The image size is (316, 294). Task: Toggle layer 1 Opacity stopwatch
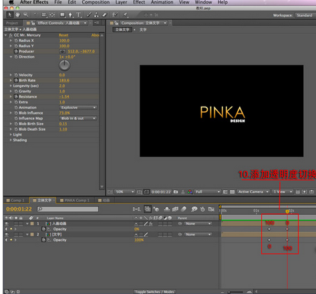(43, 229)
